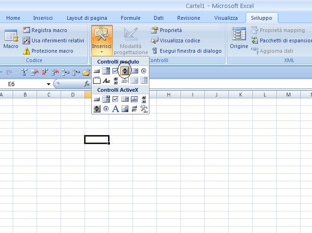Select the ActiveX Command button control
312x233 pixels.
96,99
